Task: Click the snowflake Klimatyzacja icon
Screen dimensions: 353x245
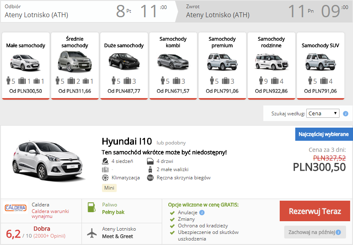Action: [x=105, y=178]
